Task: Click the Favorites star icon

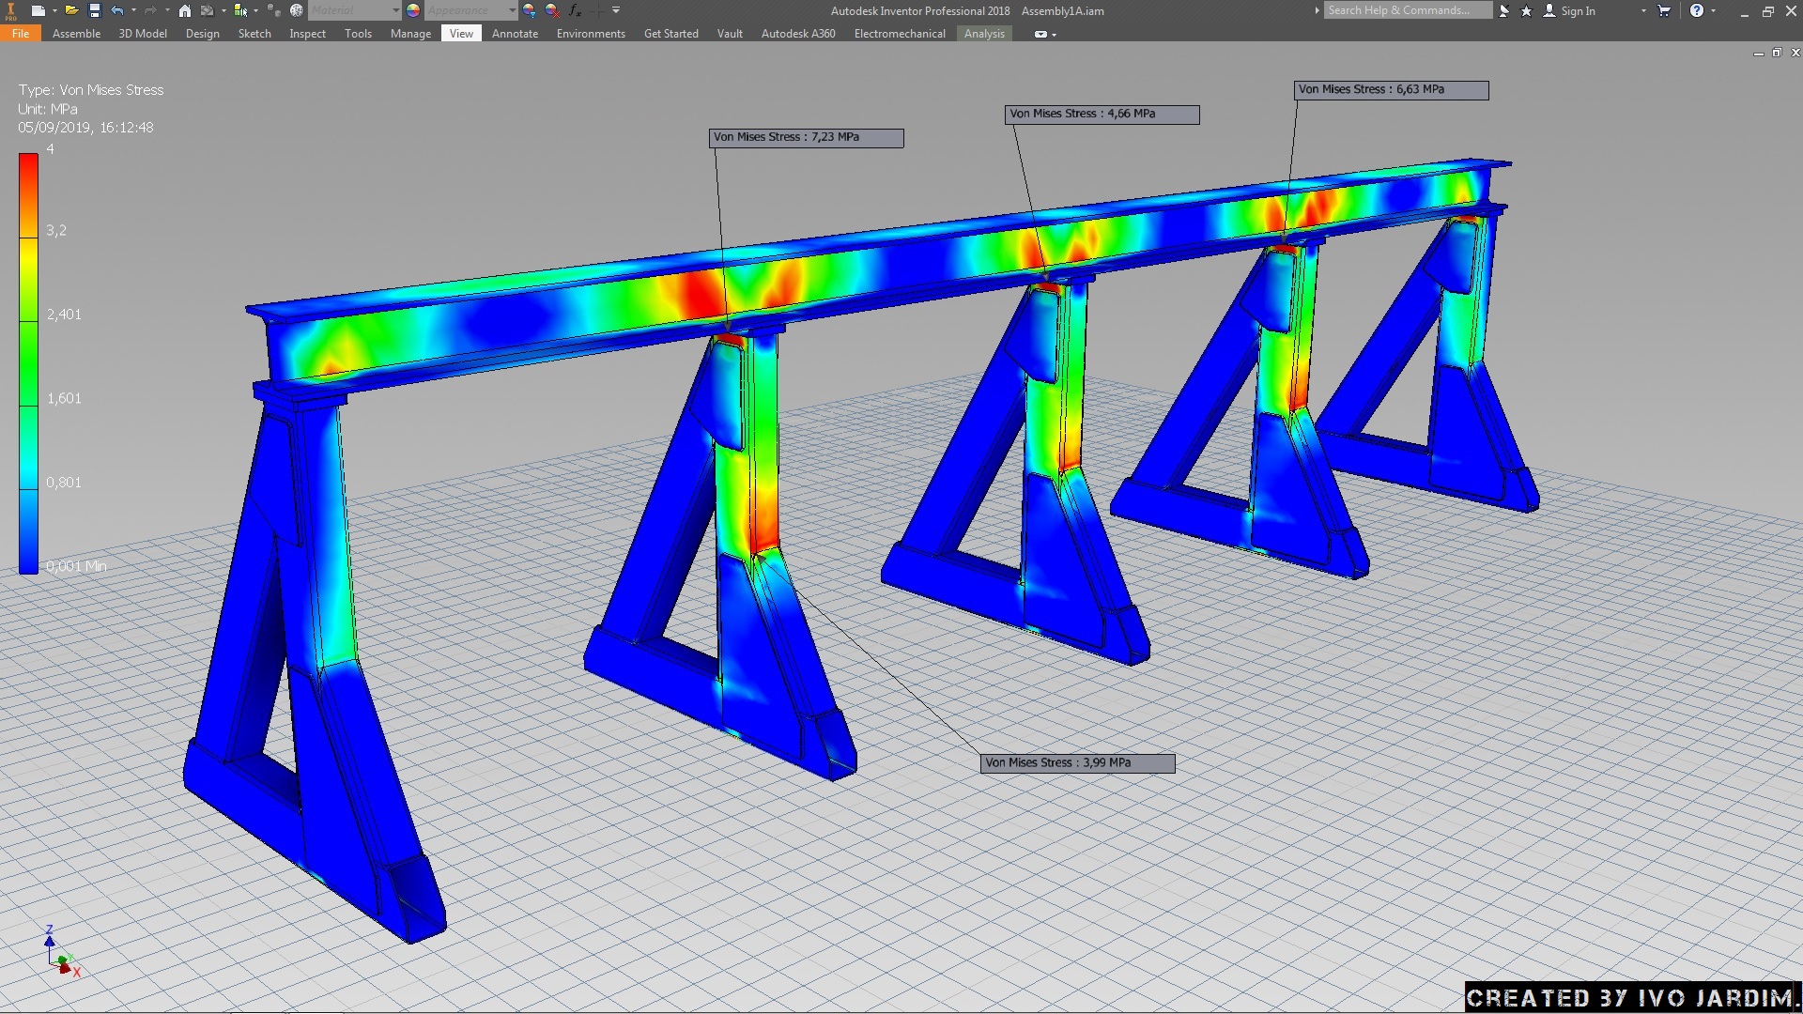Action: [1526, 10]
